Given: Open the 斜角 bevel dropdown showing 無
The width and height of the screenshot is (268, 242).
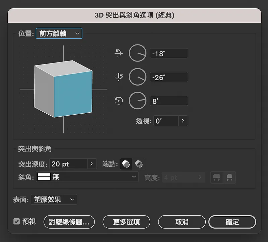Looking at the screenshot, I should (x=87, y=177).
